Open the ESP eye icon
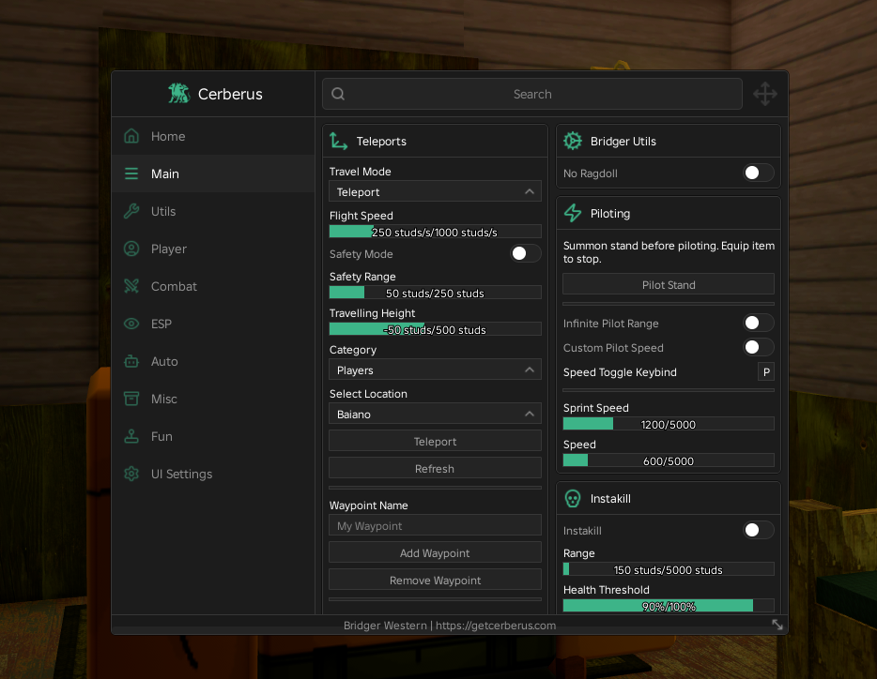Viewport: 877px width, 679px height. (x=131, y=324)
